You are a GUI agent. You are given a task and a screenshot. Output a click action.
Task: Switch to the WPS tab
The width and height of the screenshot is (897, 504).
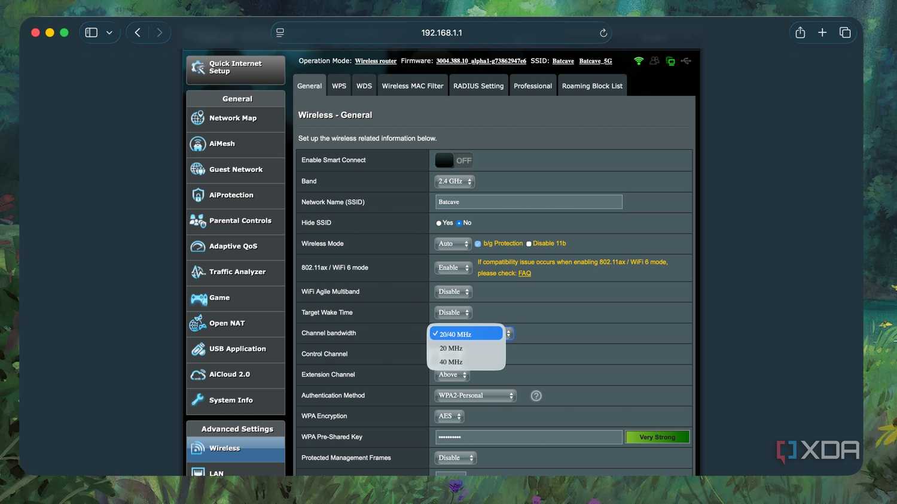pos(339,86)
